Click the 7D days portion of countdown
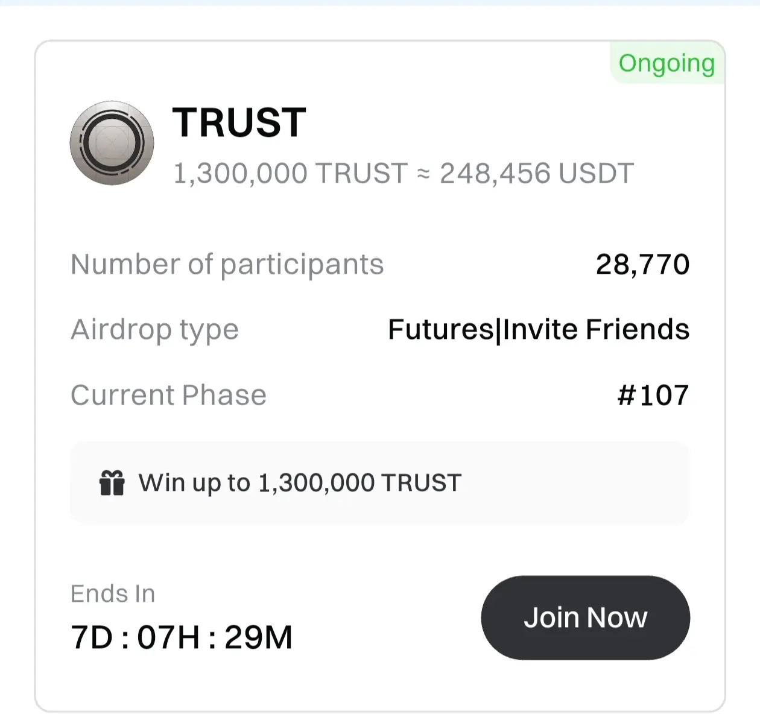The image size is (760, 726). click(92, 637)
